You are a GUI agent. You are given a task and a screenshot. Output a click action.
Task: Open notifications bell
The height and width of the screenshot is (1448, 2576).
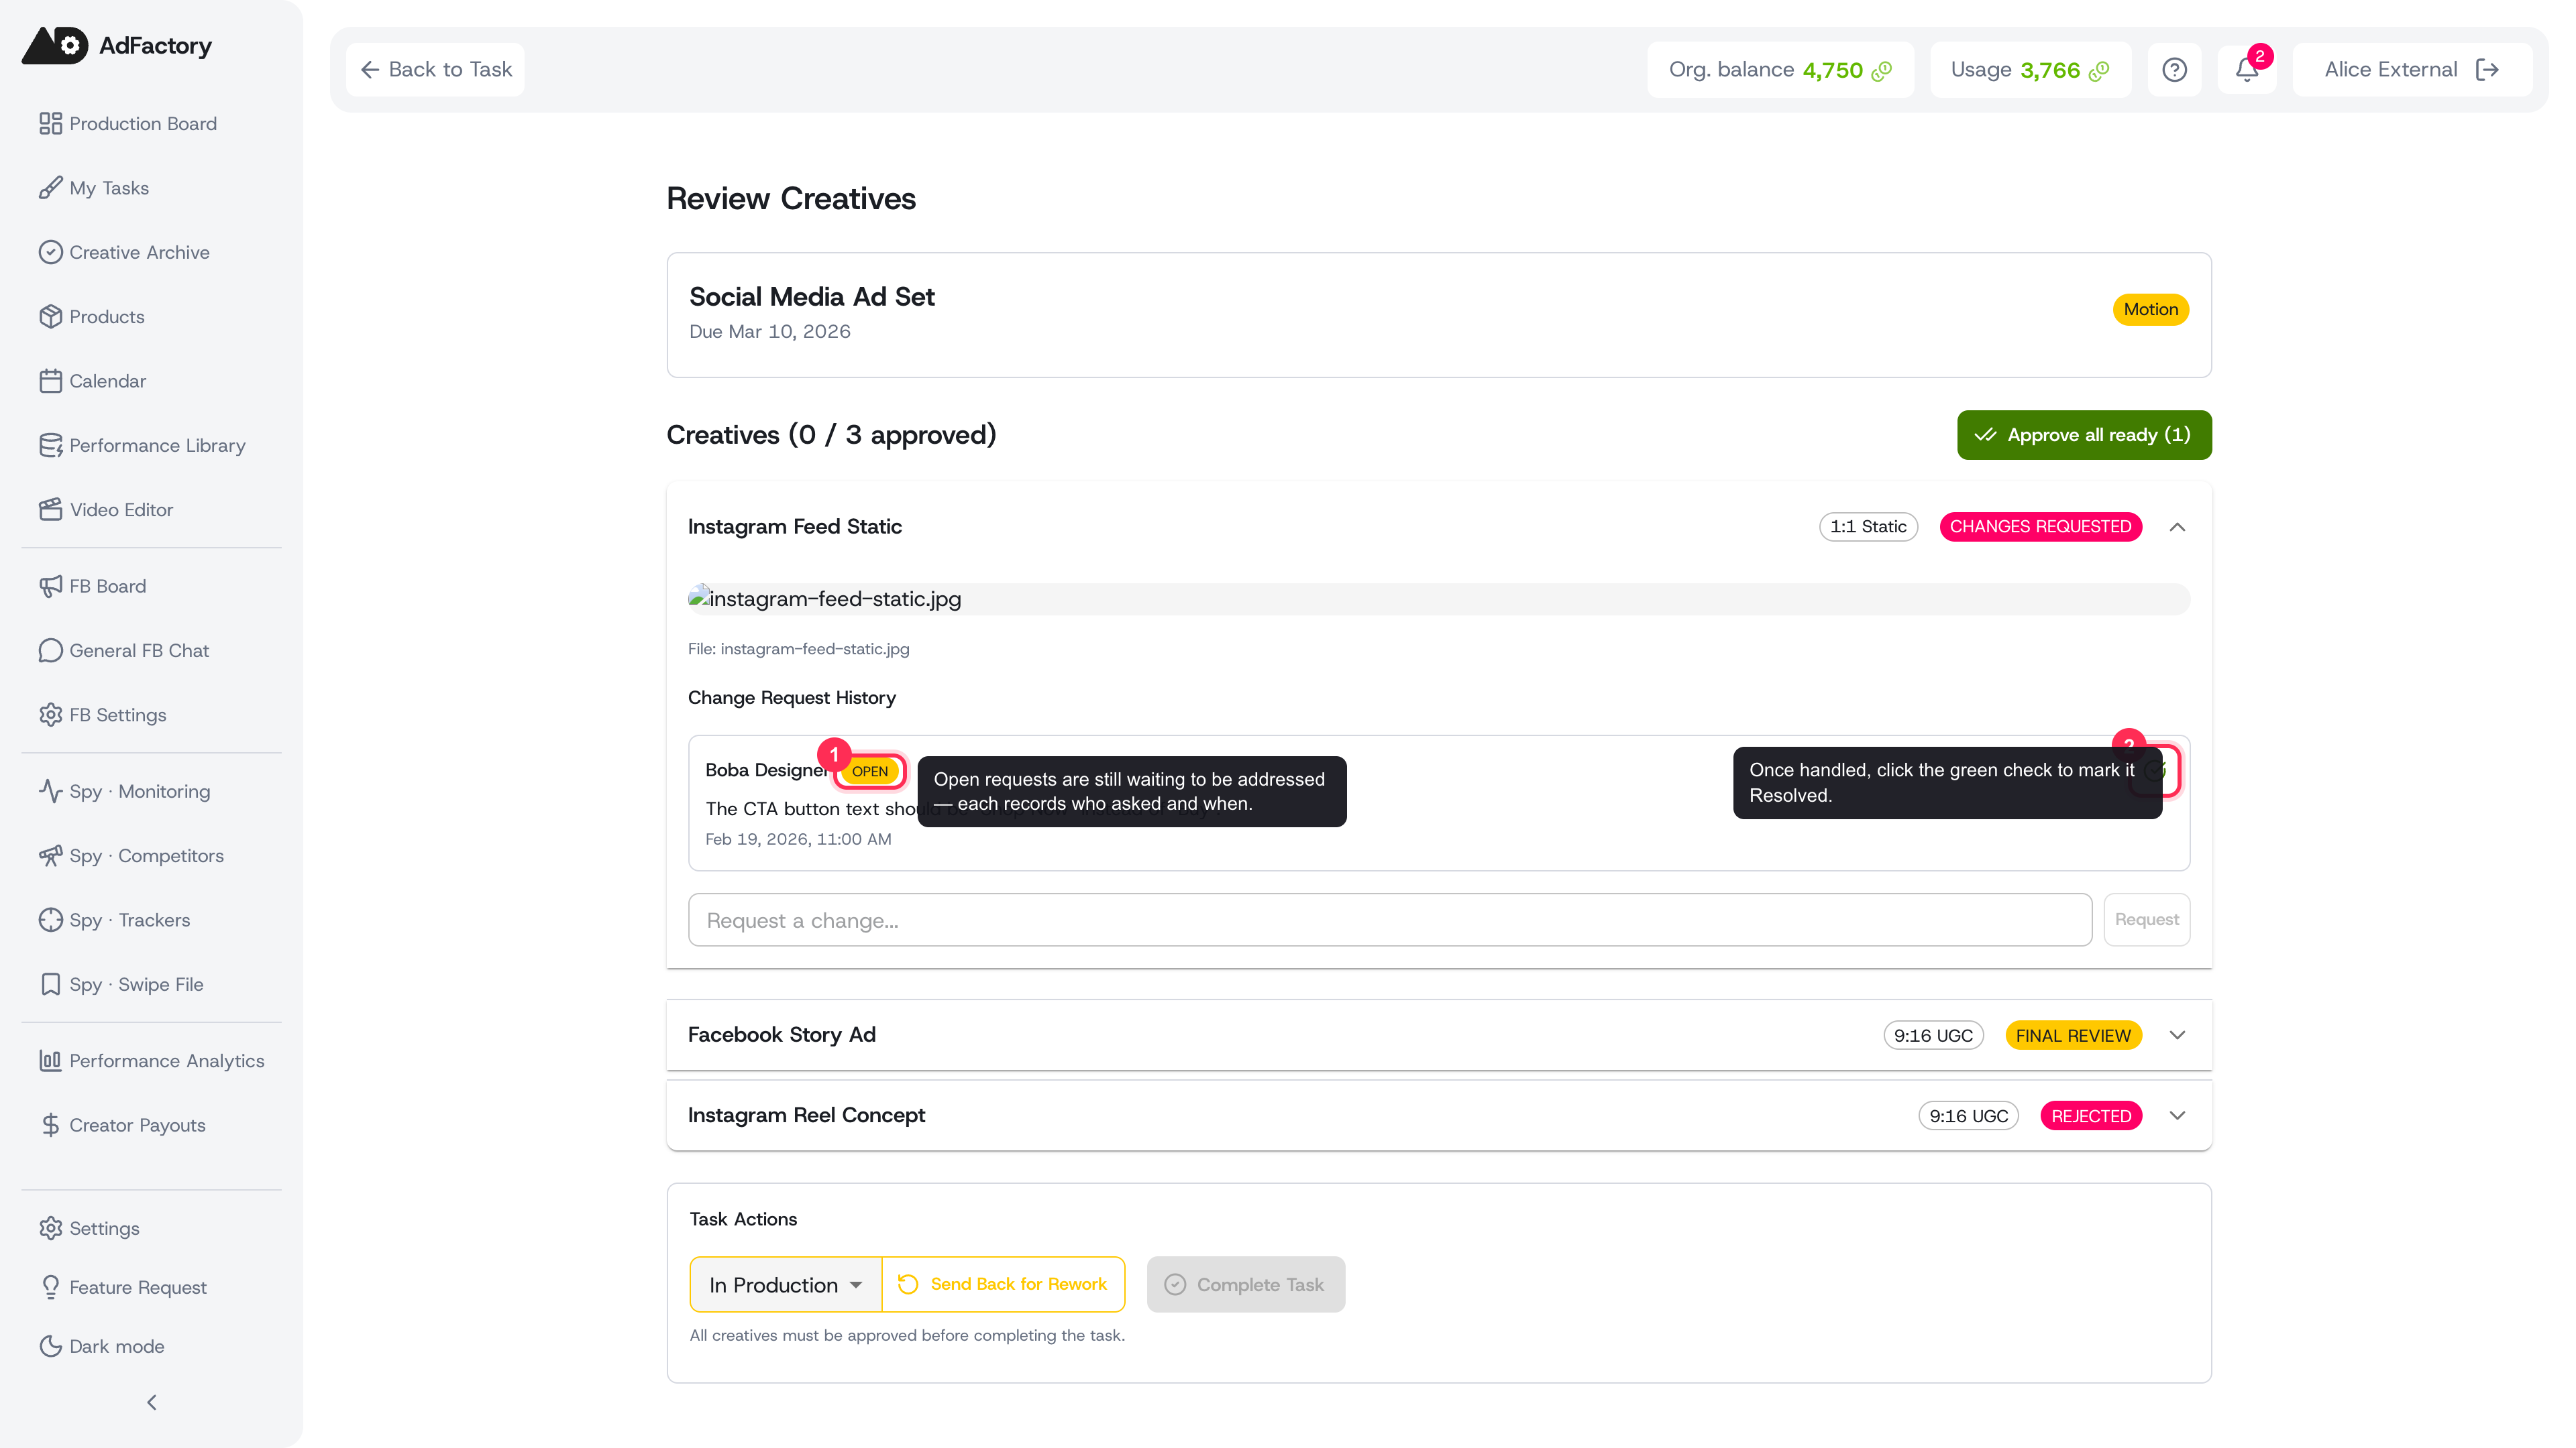2247,70
